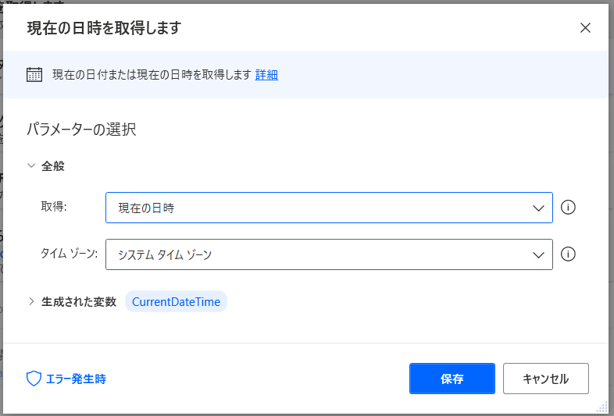
Task: Discard changes with キャンセル button
Action: pos(545,379)
